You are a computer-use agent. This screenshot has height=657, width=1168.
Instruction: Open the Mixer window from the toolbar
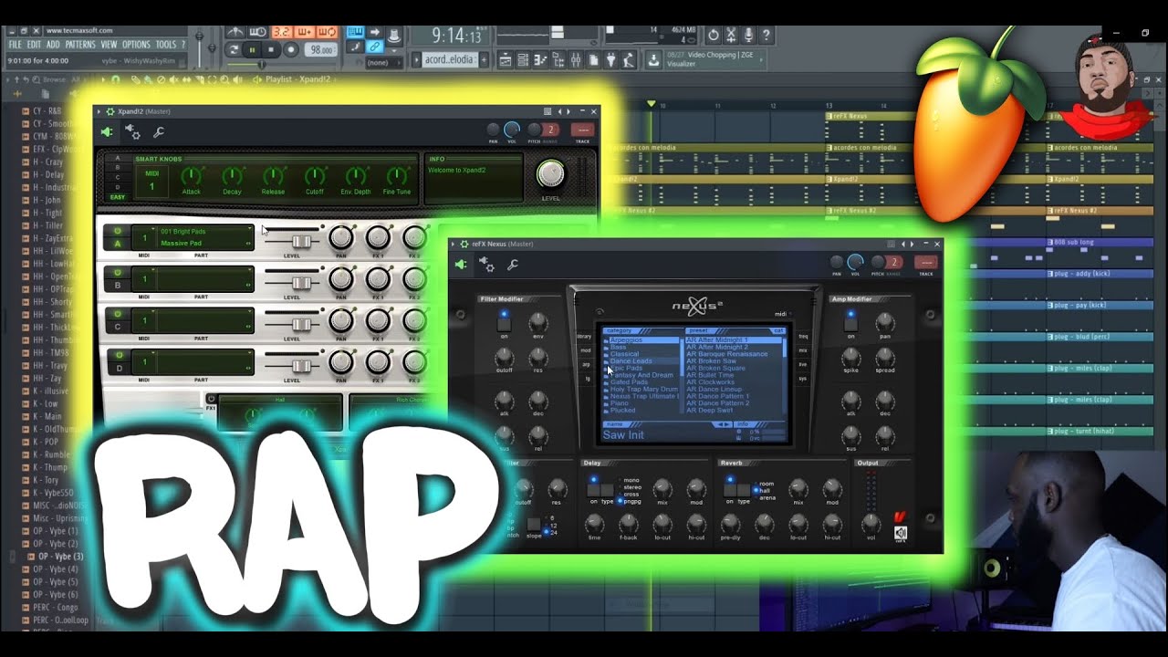click(x=576, y=60)
